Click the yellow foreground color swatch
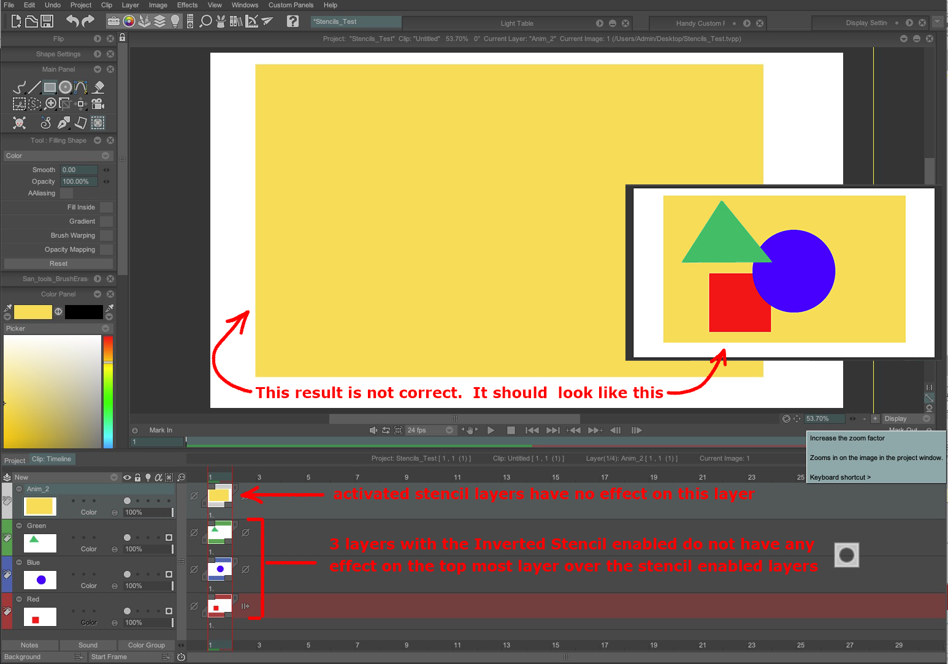Image resolution: width=948 pixels, height=664 pixels. click(x=33, y=312)
